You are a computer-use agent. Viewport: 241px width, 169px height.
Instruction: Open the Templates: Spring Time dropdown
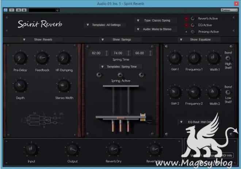121,67
